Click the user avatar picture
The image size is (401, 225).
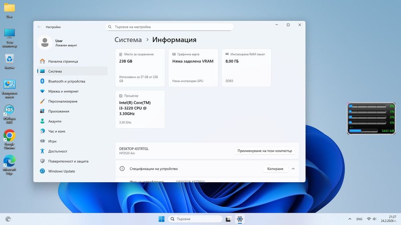coord(45,42)
